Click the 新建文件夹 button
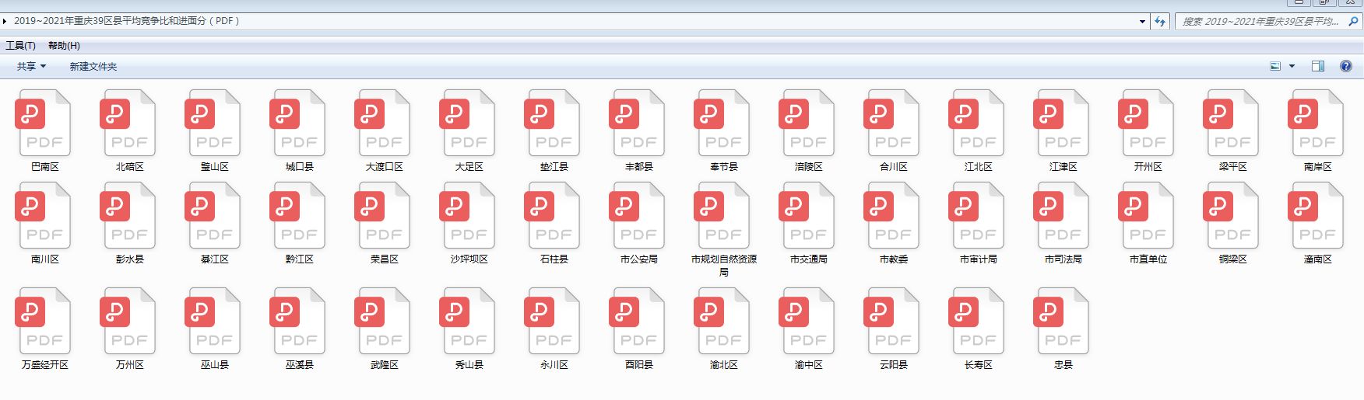The image size is (1364, 400). tap(93, 67)
